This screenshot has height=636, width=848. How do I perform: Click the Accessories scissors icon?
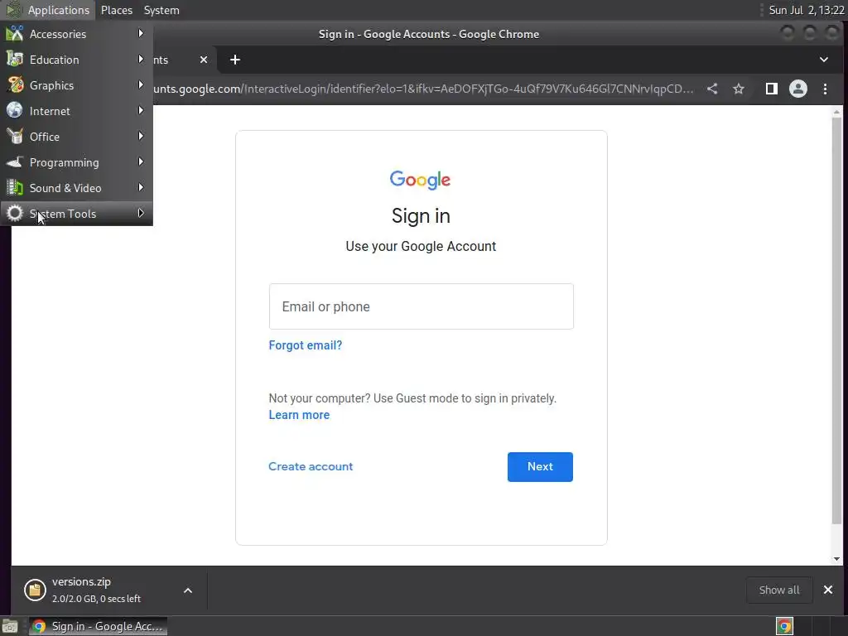(15, 33)
